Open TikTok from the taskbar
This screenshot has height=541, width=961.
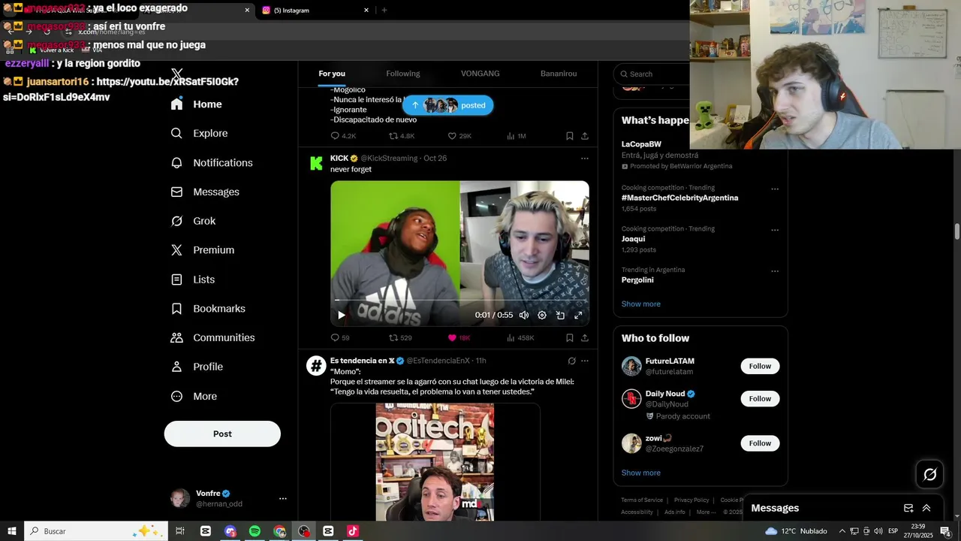coord(353,531)
